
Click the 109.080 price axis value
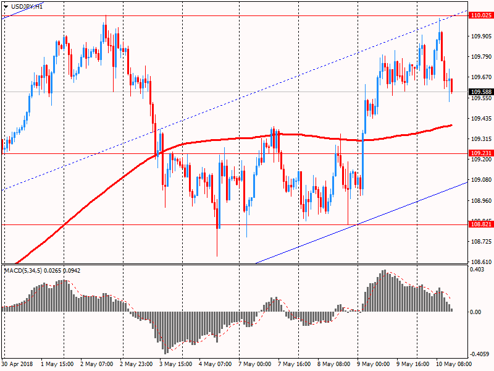coord(481,180)
